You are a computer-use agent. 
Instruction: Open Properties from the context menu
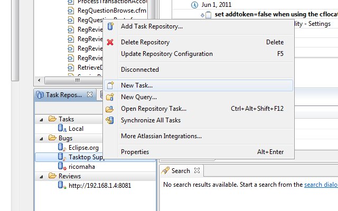pyautogui.click(x=135, y=152)
